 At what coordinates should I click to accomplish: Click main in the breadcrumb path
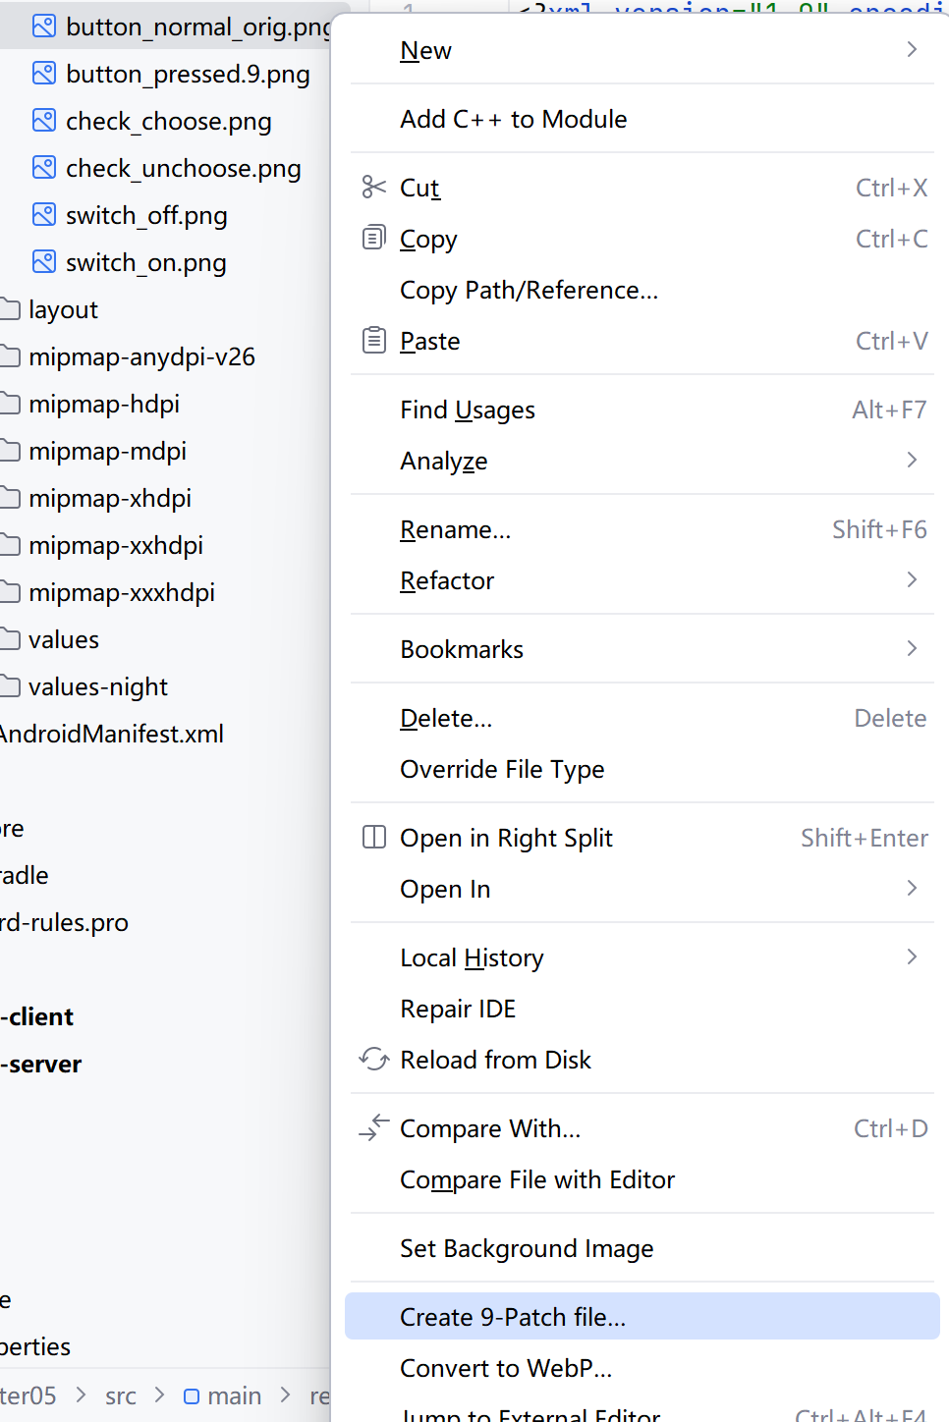(x=234, y=1395)
